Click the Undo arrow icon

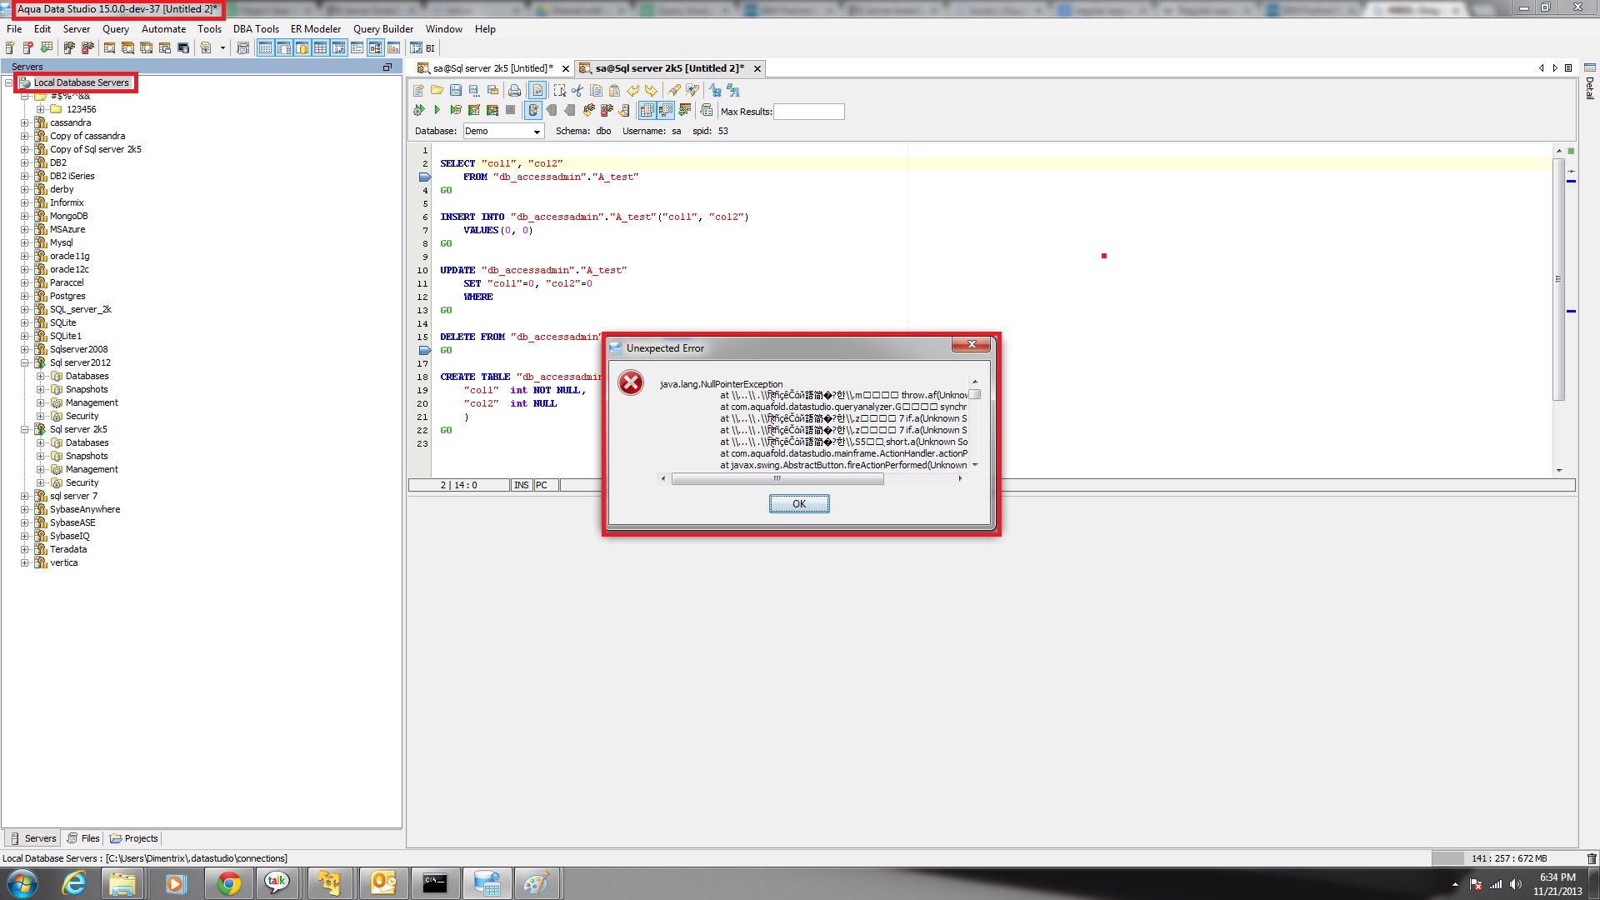tap(633, 90)
